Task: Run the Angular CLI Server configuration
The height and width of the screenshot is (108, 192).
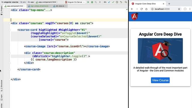Action: 88,2
